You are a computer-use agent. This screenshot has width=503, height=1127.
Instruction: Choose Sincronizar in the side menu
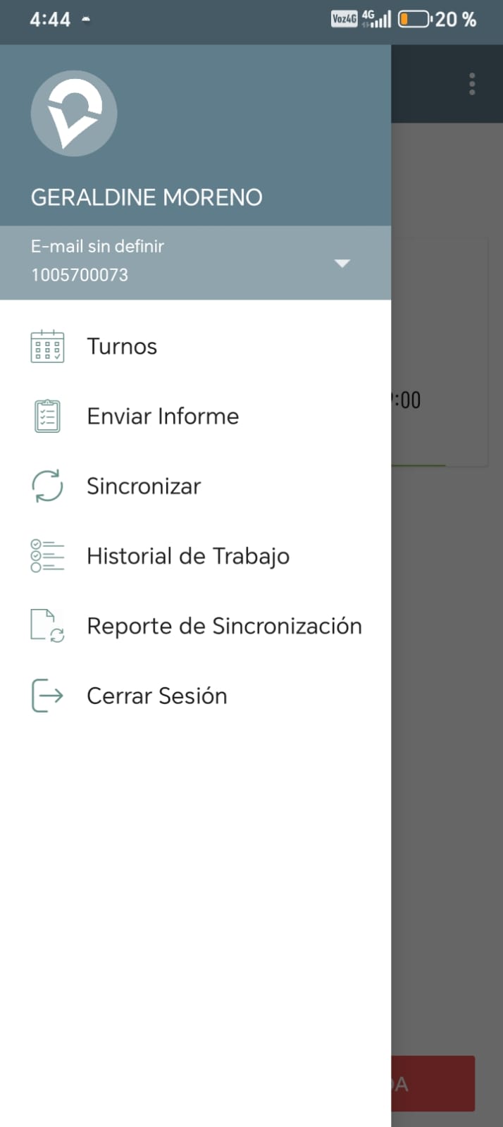pos(144,486)
